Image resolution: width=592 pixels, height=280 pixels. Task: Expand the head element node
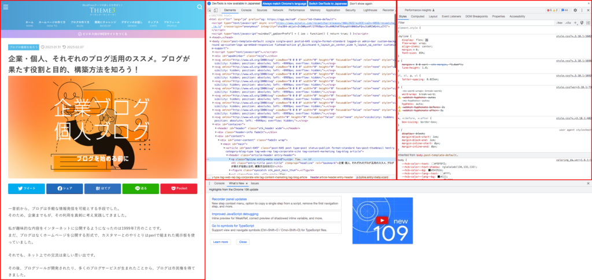coord(210,38)
